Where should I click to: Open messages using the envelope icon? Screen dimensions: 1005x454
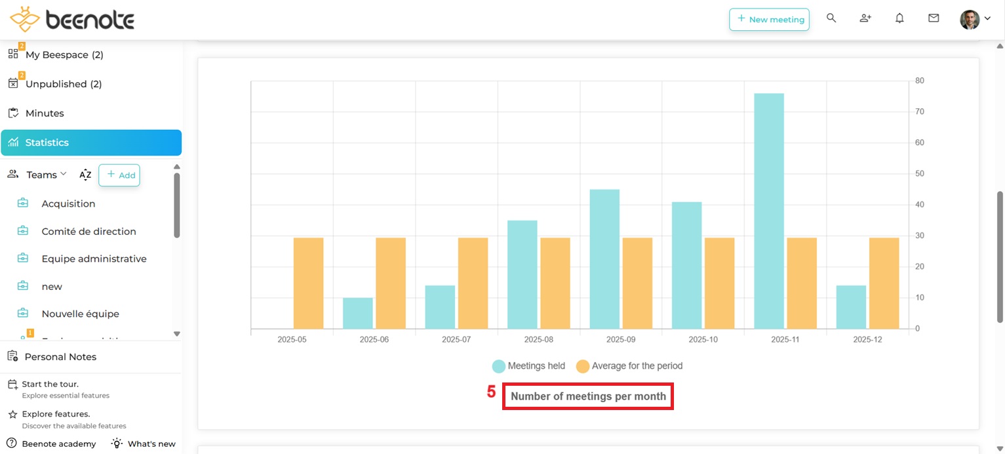[x=933, y=18]
